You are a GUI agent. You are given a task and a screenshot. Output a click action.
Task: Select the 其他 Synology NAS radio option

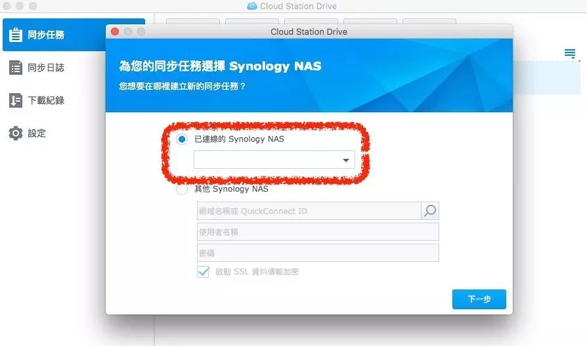tap(183, 189)
